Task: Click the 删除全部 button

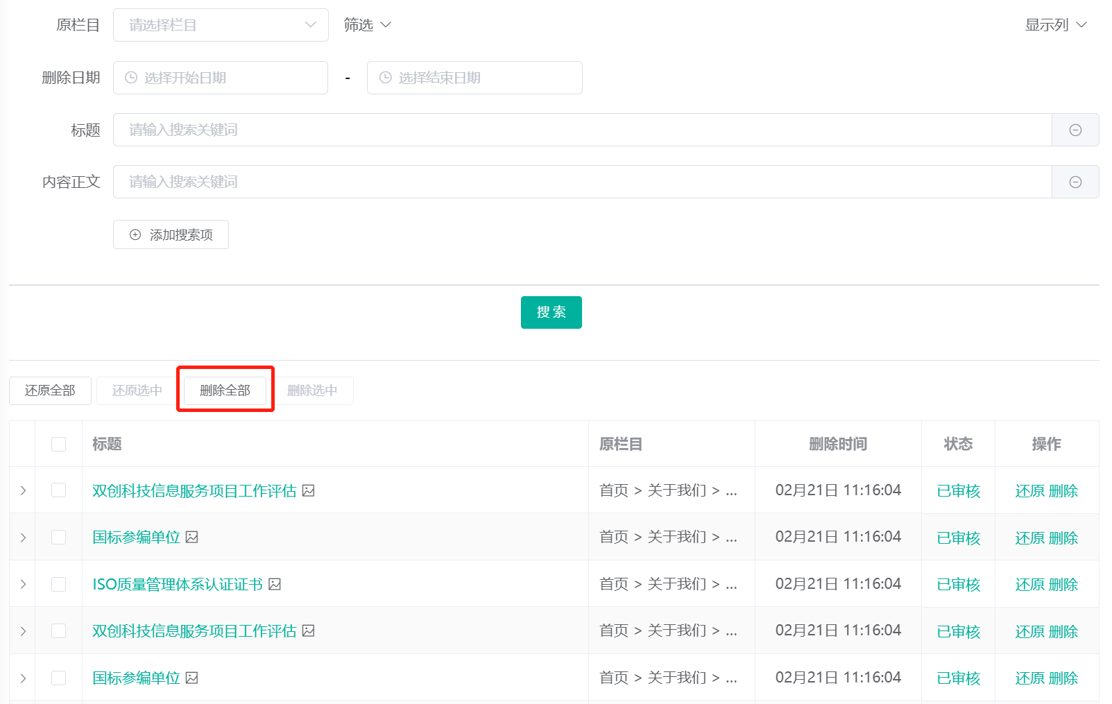Action: click(x=225, y=390)
